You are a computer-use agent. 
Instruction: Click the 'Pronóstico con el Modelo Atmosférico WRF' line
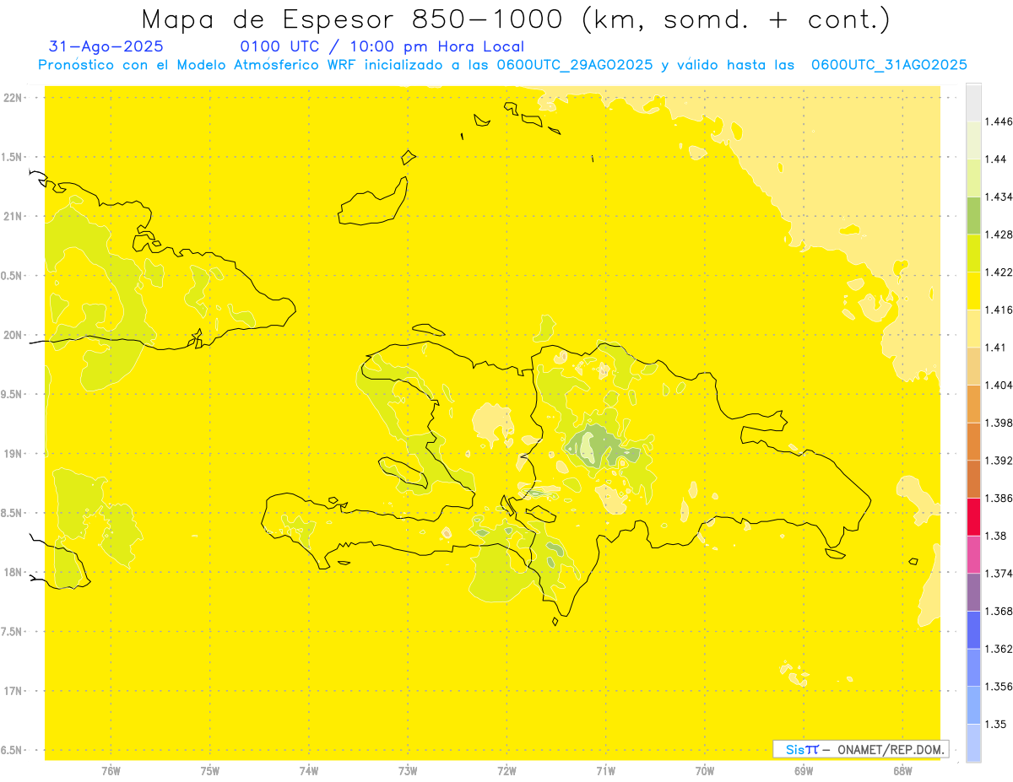tap(502, 65)
